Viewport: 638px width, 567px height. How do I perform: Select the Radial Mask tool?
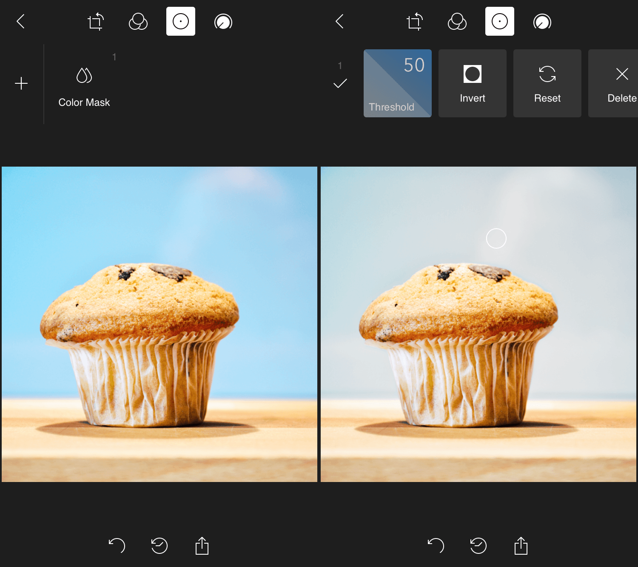180,22
